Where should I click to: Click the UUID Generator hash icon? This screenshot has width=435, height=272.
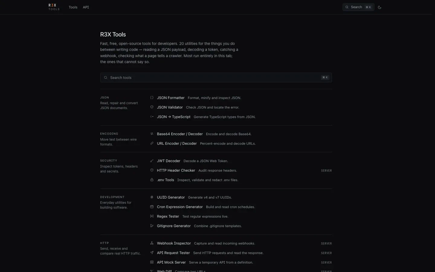coord(152,197)
